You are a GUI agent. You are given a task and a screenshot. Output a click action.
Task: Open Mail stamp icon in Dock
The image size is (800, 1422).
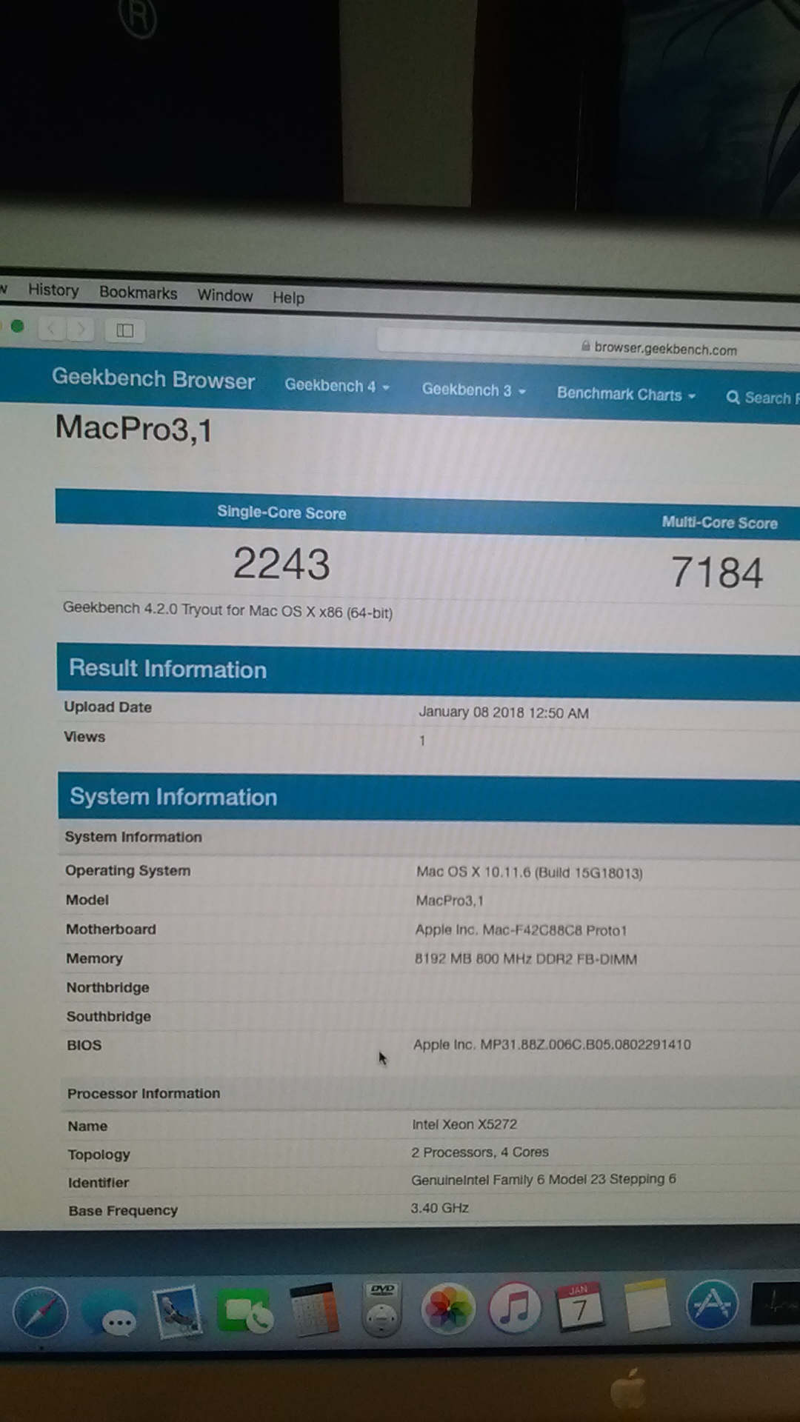(x=177, y=1312)
